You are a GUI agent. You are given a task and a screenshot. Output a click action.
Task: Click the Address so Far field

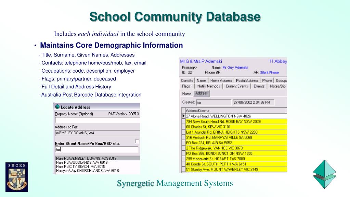click(97, 133)
